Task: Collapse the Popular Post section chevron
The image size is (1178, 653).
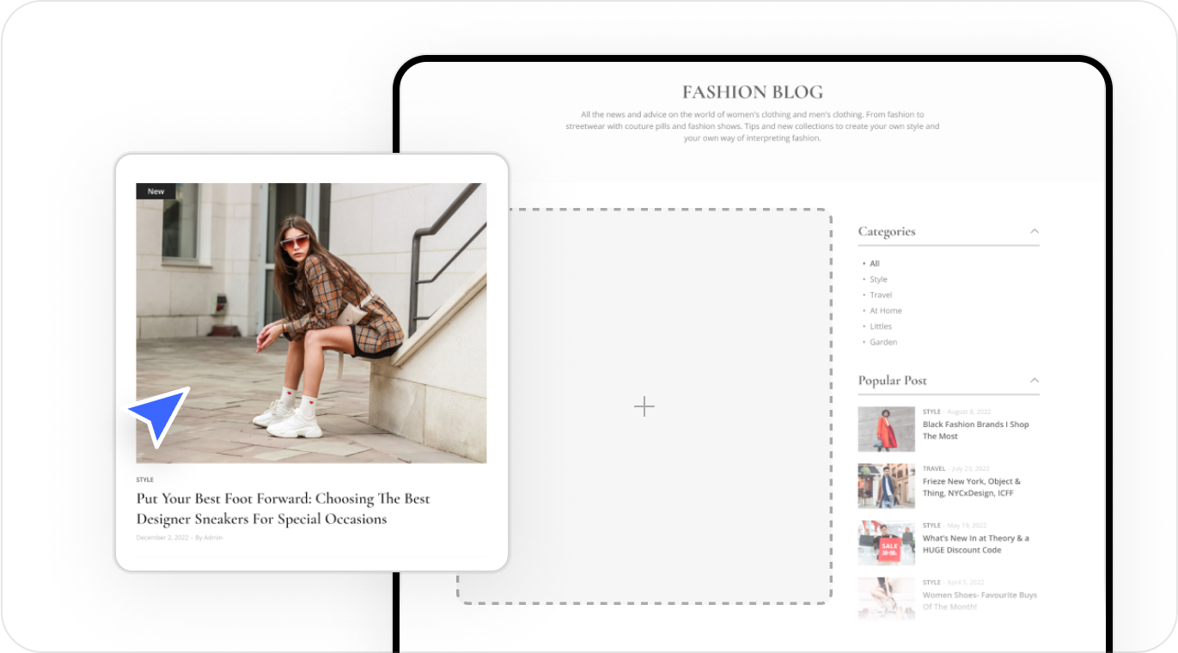Action: point(1035,381)
